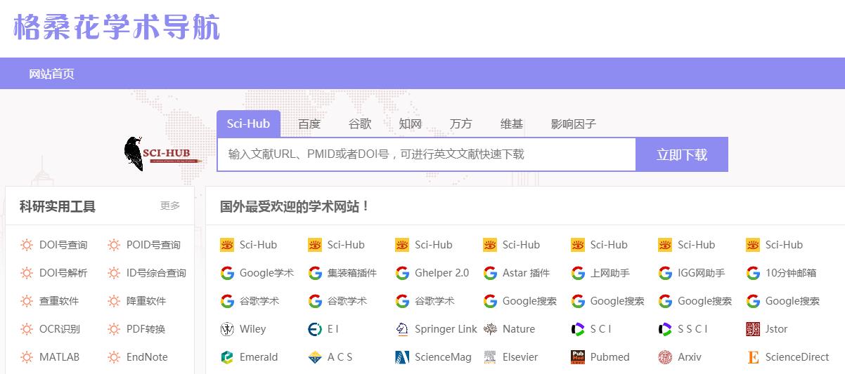Open the E I database icon
The width and height of the screenshot is (845, 374).
click(x=315, y=329)
